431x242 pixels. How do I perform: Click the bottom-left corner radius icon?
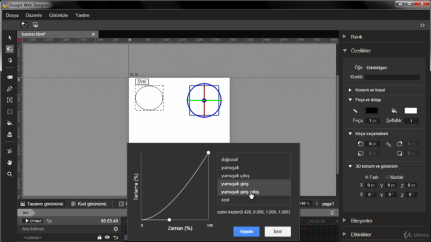[x=361, y=153]
